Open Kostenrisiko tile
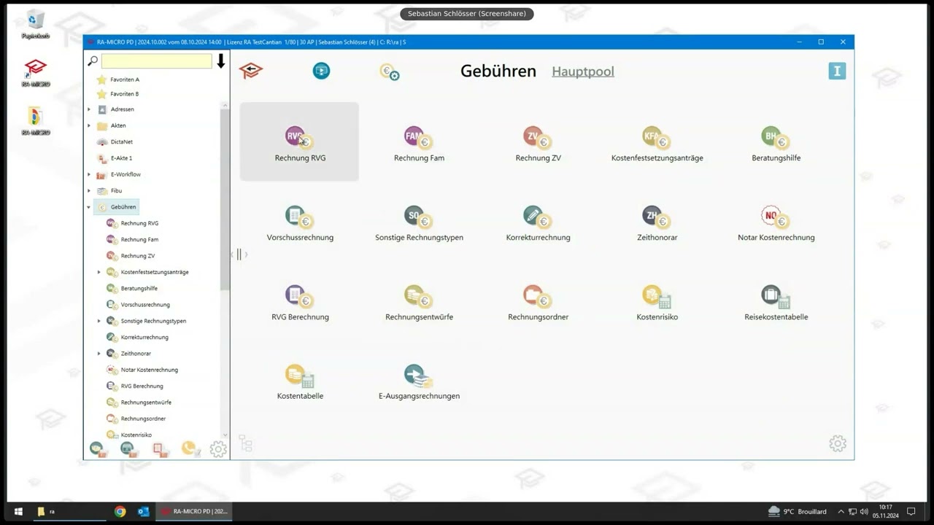The image size is (934, 525). [657, 302]
